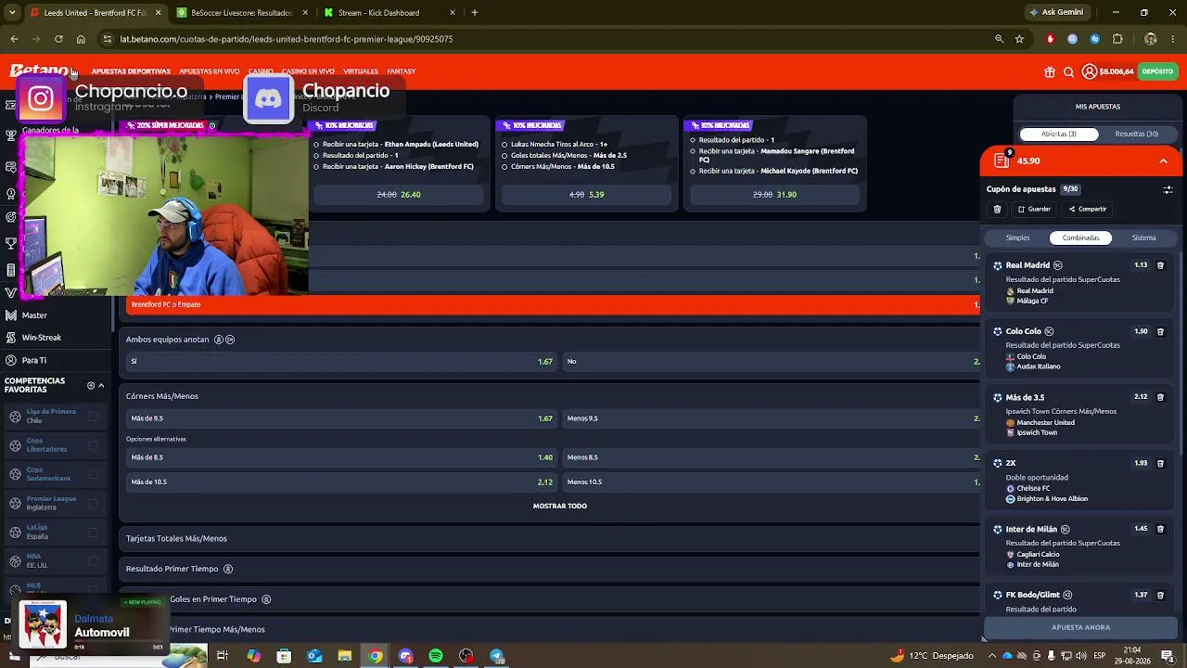
Task: Go to the Chrome home page
Action: (81, 39)
